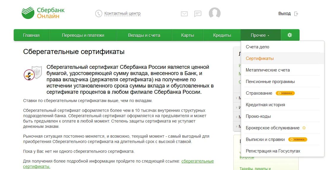Click the user profile avatar
Image resolution: width=328 pixels, height=170 pixels.
click(215, 13)
